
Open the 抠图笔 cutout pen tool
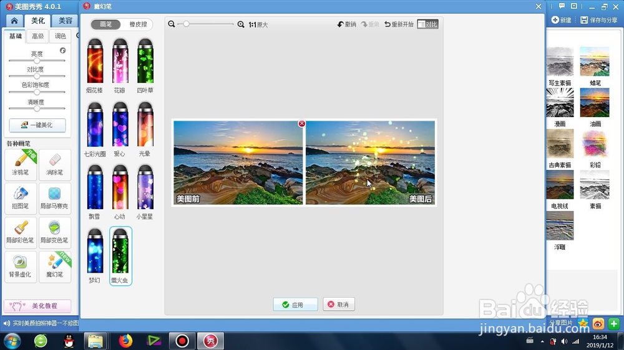click(21, 198)
